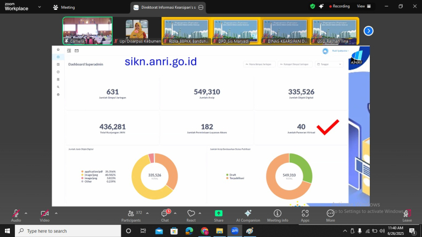Click the Recording indicator
422x237 pixels.
click(340, 6)
